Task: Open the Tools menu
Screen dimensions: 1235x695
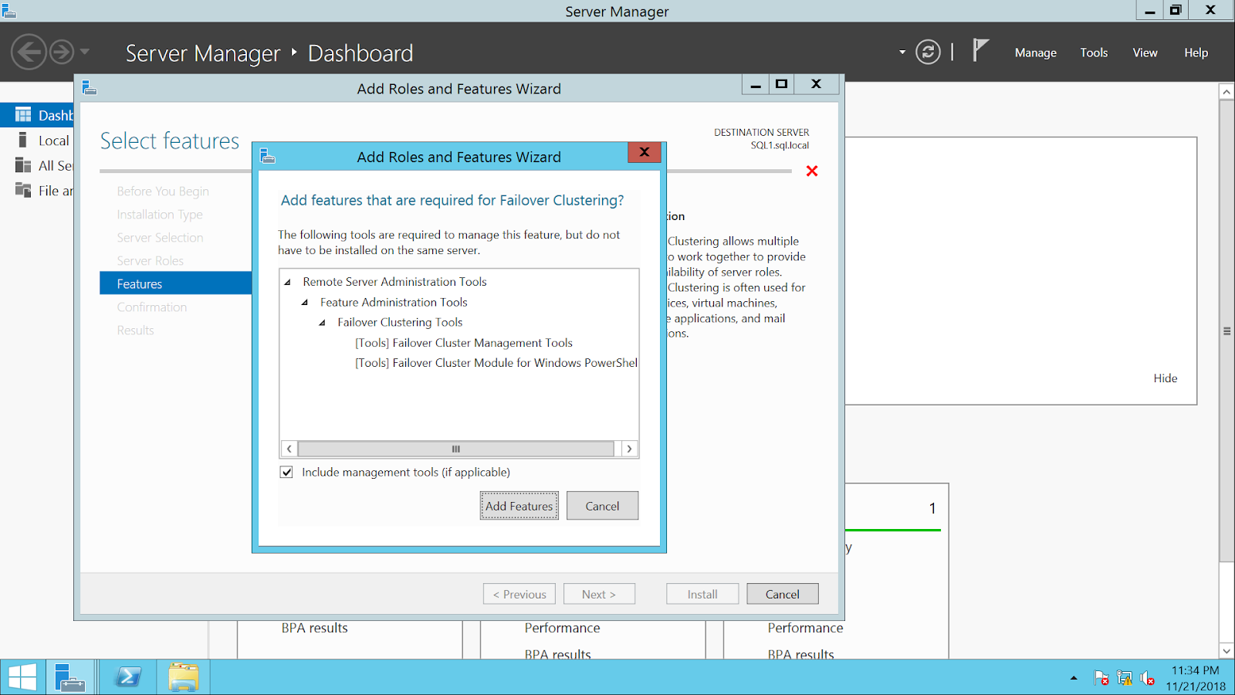Action: pos(1094,52)
